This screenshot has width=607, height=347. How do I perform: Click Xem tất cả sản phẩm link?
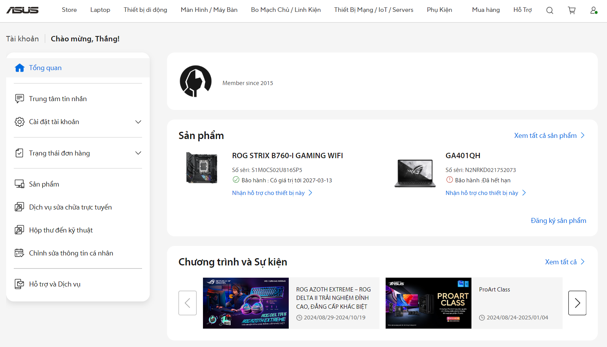pyautogui.click(x=545, y=136)
